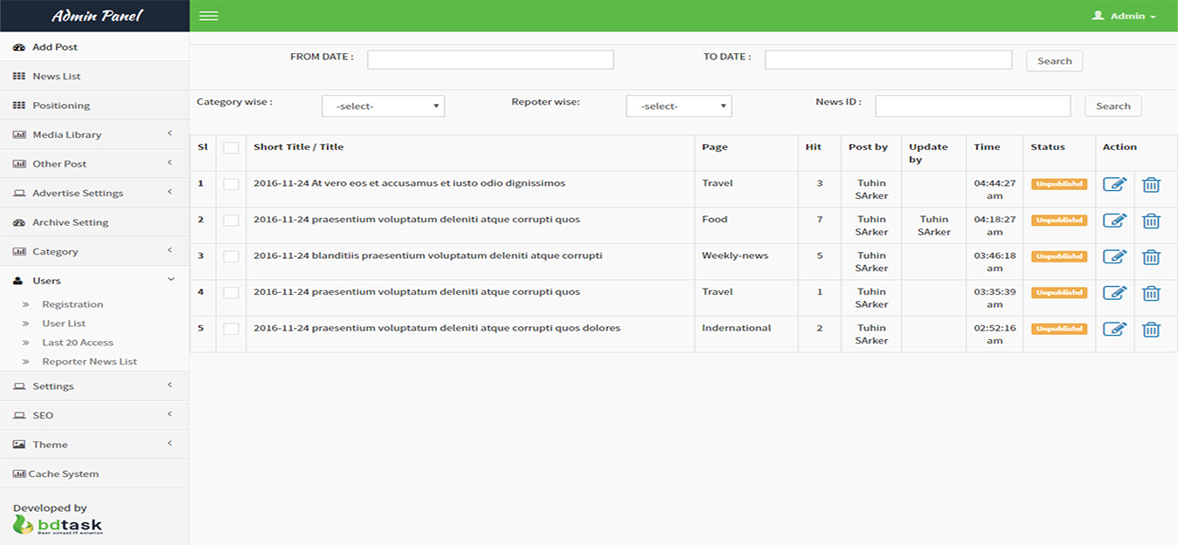1178x545 pixels.
Task: Expand the Media Library sidebar menu
Action: tap(67, 134)
